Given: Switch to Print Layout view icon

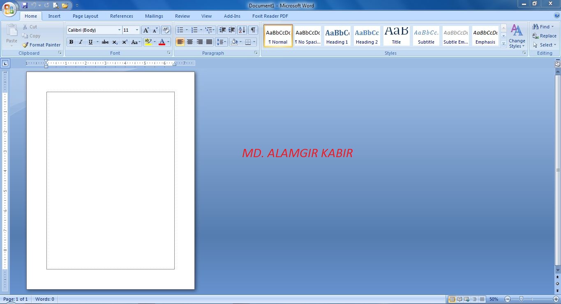Looking at the screenshot, I should pyautogui.click(x=452, y=299).
